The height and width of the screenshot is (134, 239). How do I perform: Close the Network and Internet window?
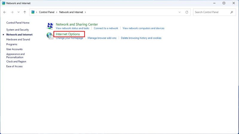(234, 3)
